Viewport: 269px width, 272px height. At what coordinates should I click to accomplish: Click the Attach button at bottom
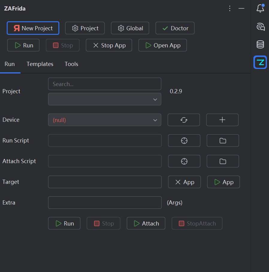tap(146, 223)
